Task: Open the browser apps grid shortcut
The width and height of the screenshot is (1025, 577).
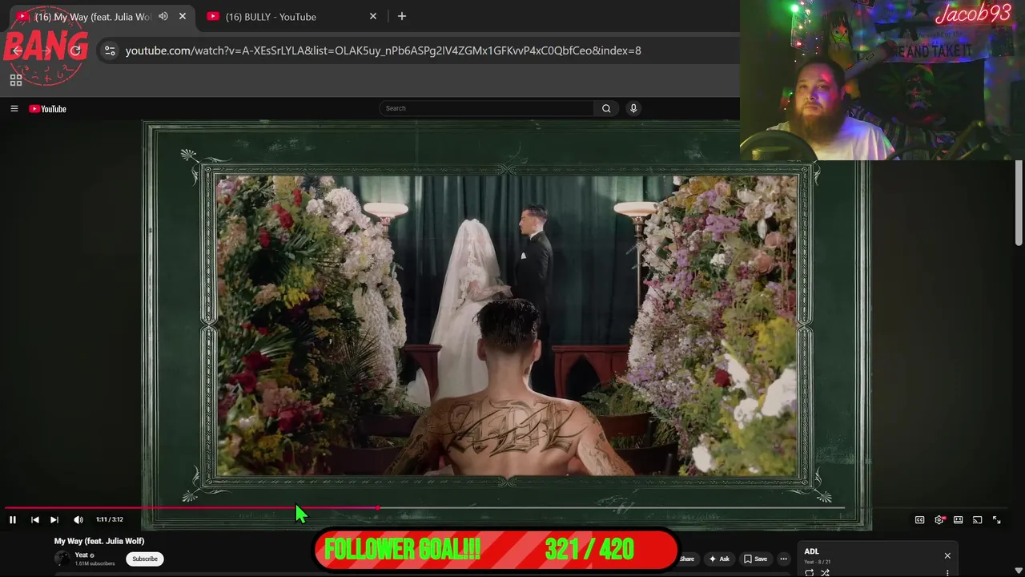Action: [x=15, y=80]
